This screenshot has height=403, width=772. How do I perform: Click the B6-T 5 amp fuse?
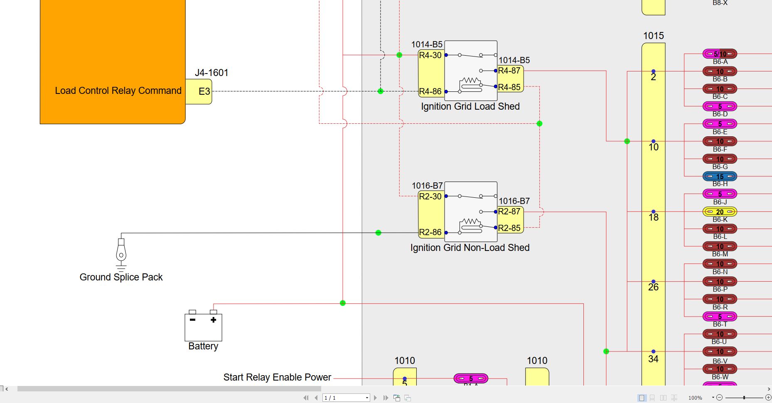[720, 317]
